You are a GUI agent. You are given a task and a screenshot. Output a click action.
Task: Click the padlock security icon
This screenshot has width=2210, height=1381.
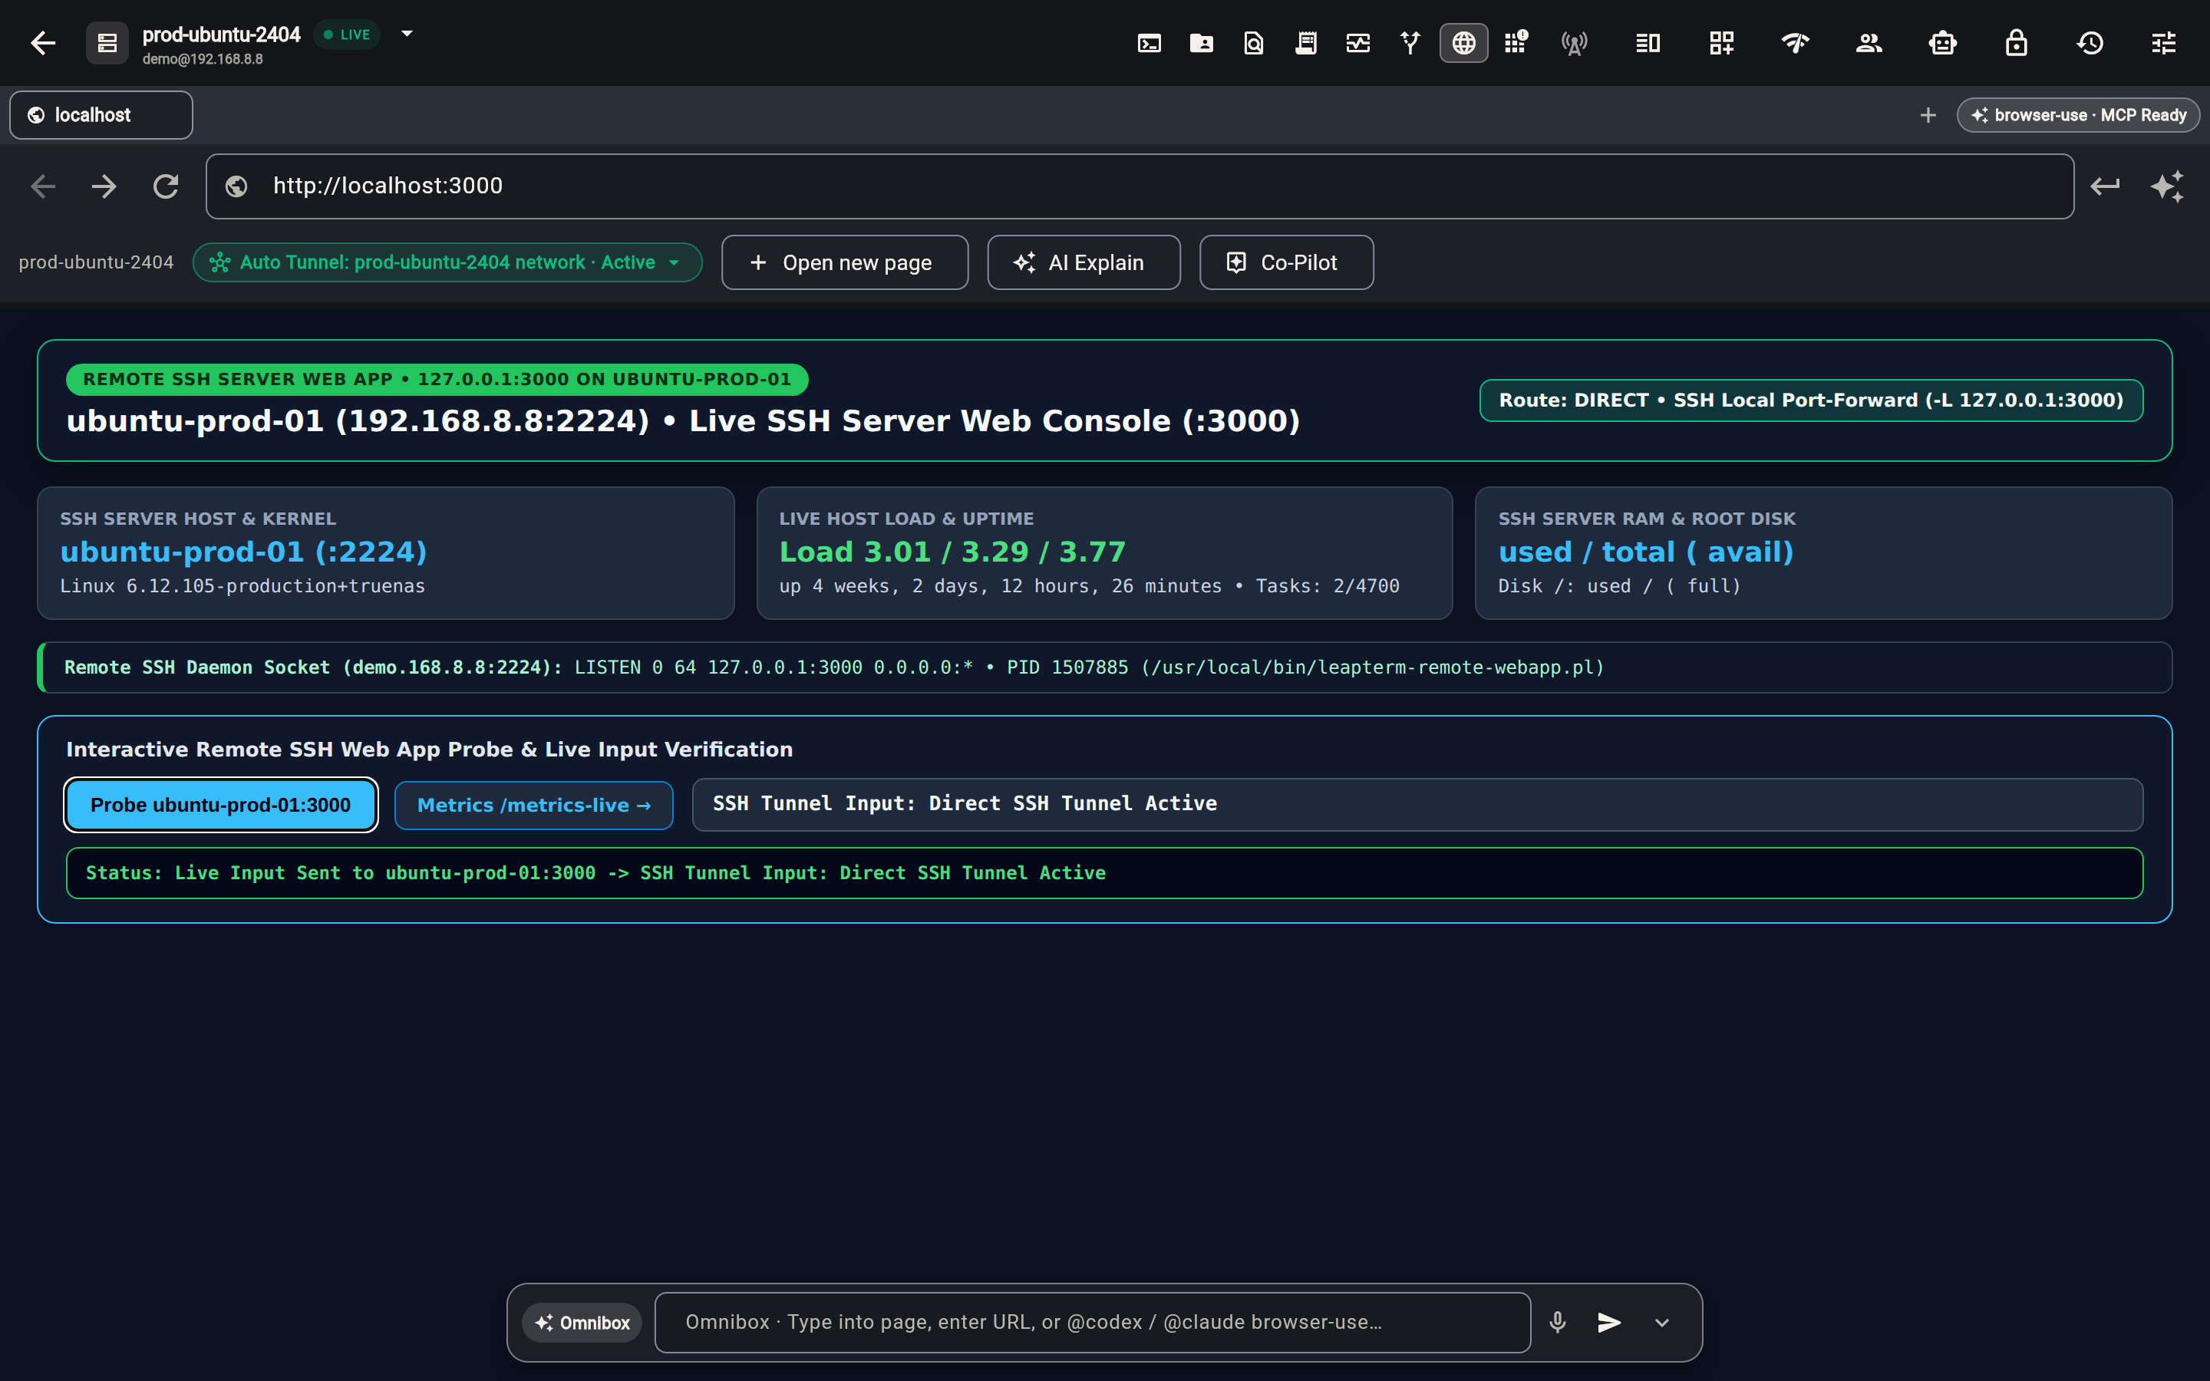tap(2017, 43)
